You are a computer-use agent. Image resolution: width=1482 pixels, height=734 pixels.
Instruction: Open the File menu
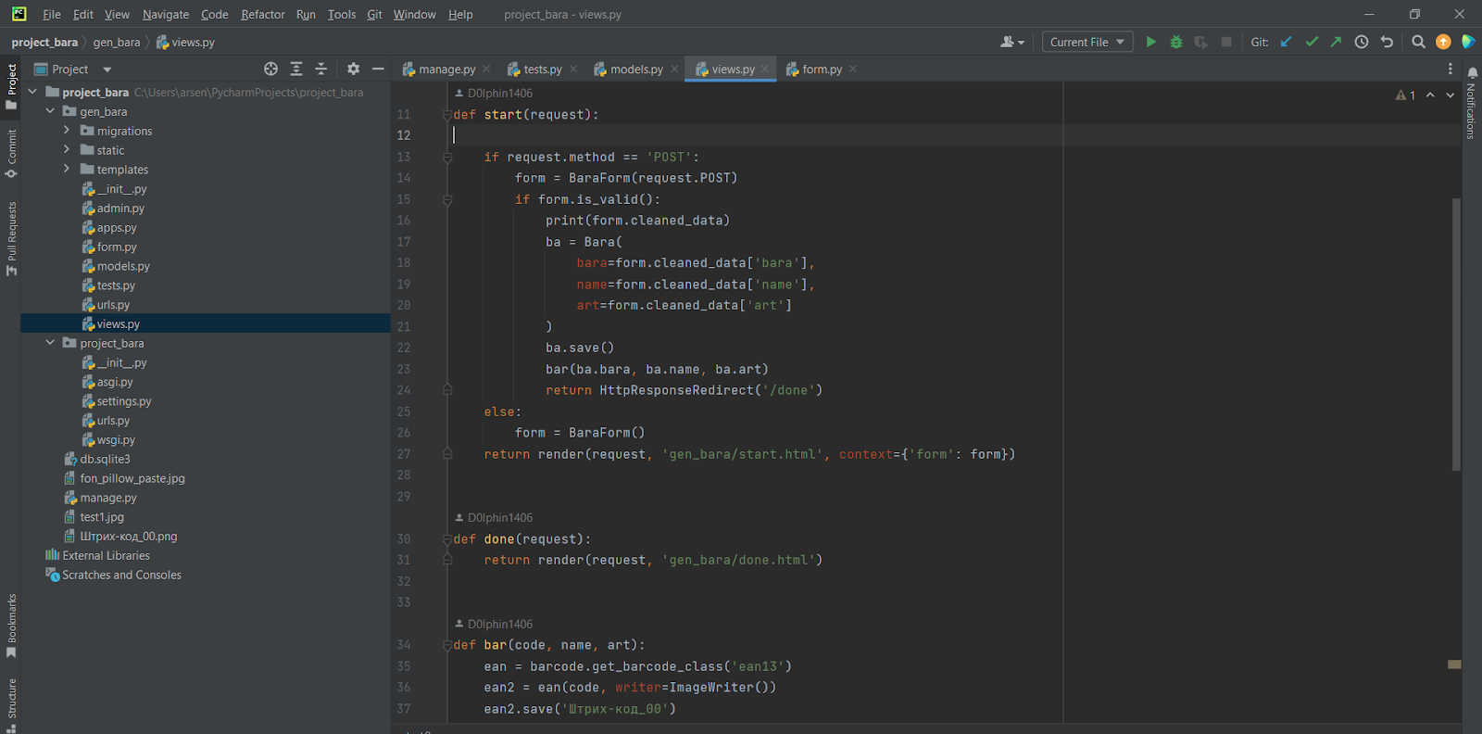click(x=52, y=15)
